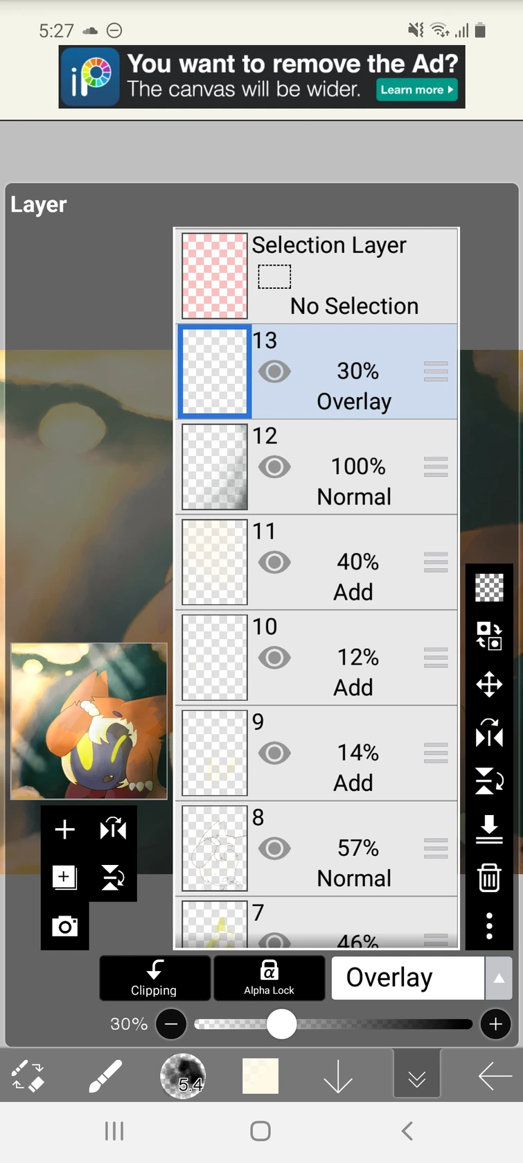Tap the delete layer trash icon
The image size is (523, 1163).
(489, 877)
